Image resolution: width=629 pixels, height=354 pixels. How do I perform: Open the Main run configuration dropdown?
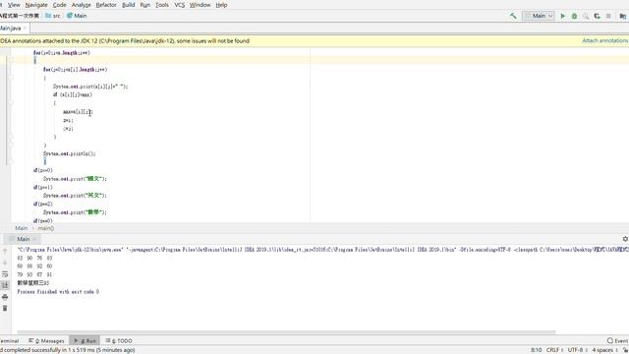539,16
